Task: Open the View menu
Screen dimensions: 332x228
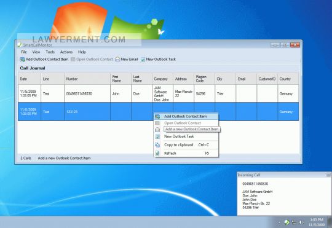Action: pyautogui.click(x=36, y=52)
